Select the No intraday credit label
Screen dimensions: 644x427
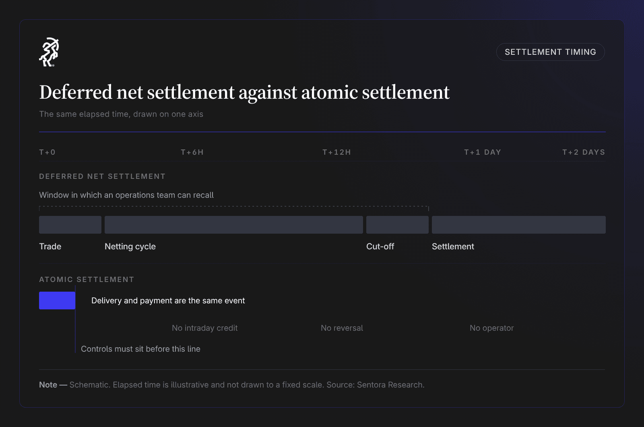(204, 328)
